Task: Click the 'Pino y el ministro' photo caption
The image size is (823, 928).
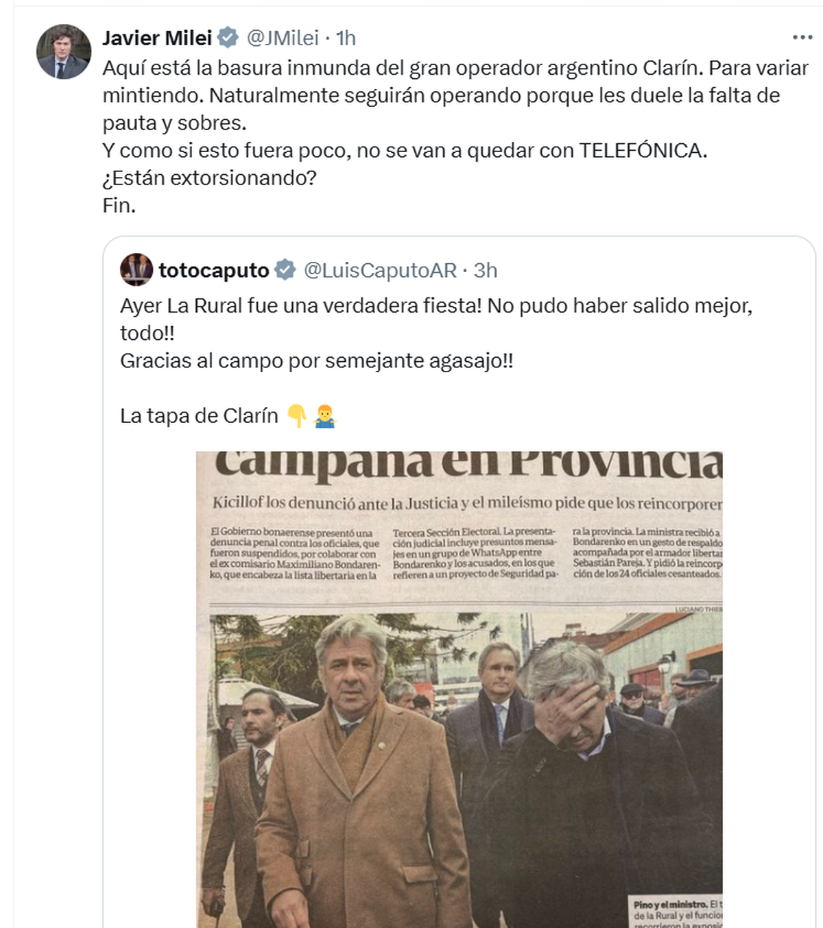Action: [x=676, y=911]
